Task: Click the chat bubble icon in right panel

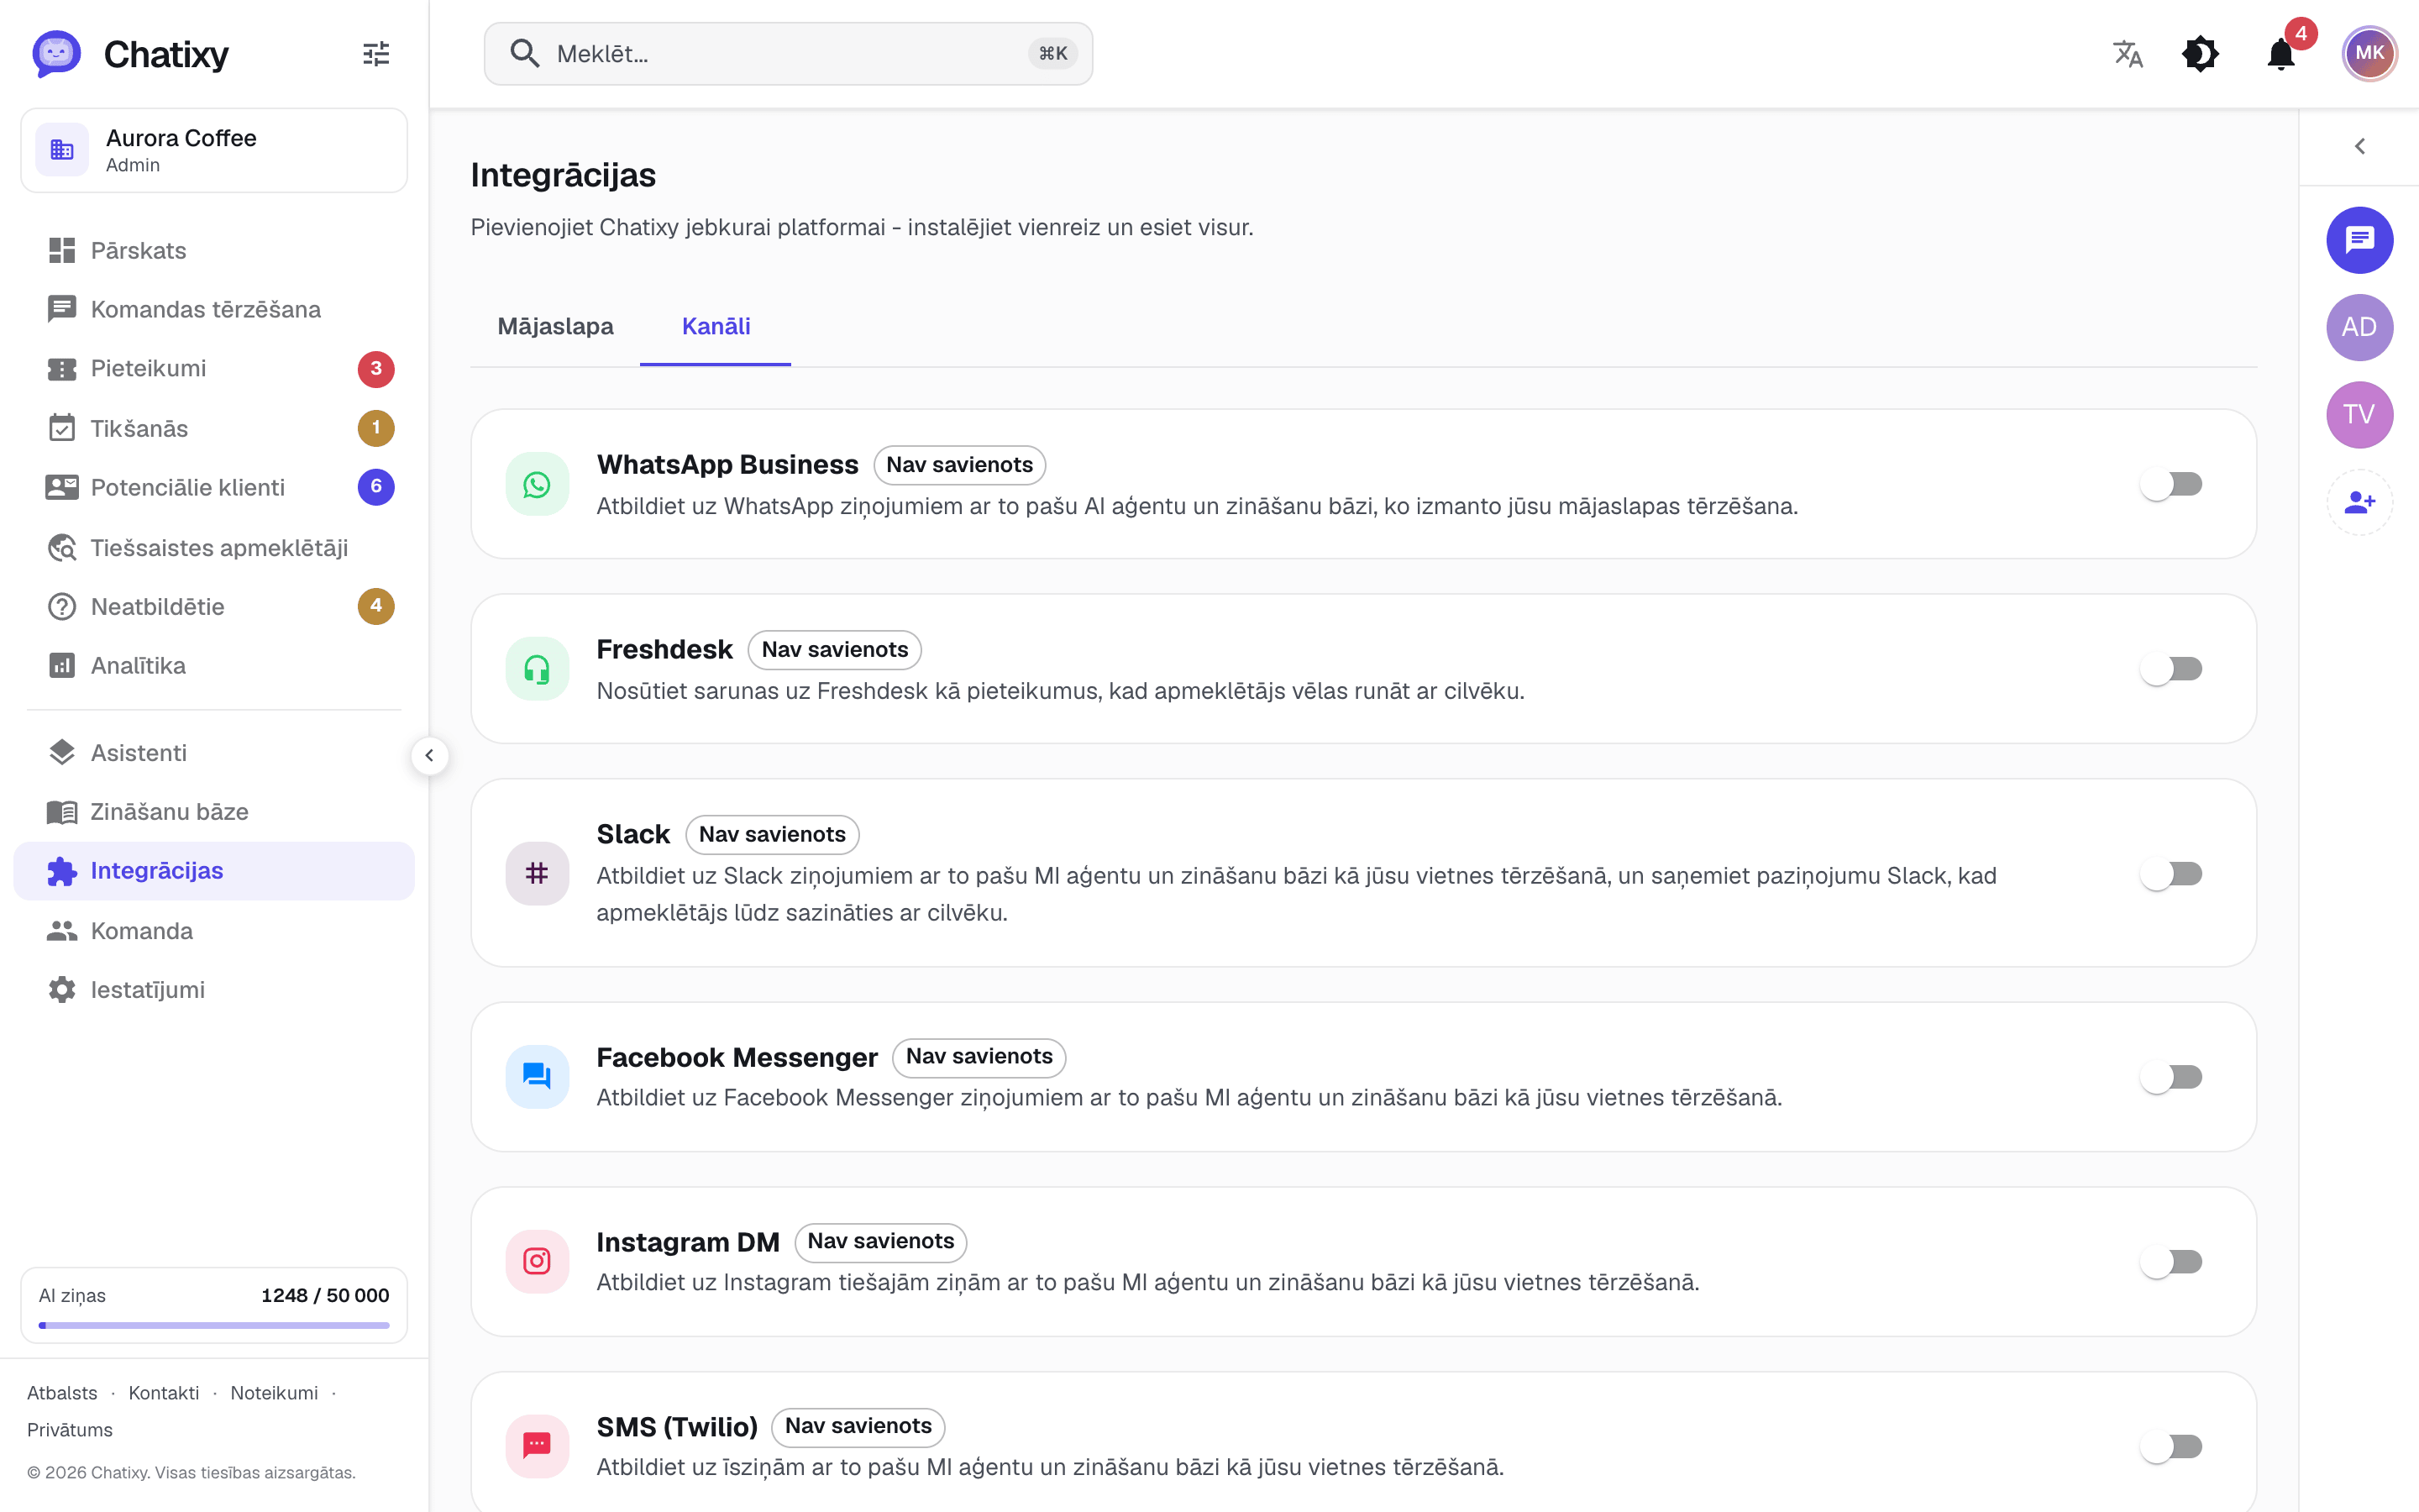Action: point(2359,240)
